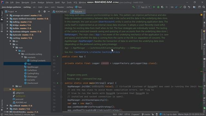
Task: Select the App.java editor tab
Action: [x=78, y=12]
